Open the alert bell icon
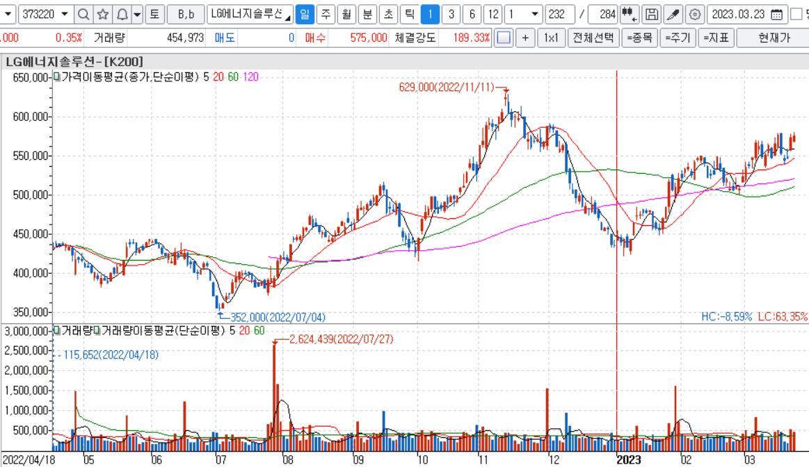 pyautogui.click(x=122, y=15)
